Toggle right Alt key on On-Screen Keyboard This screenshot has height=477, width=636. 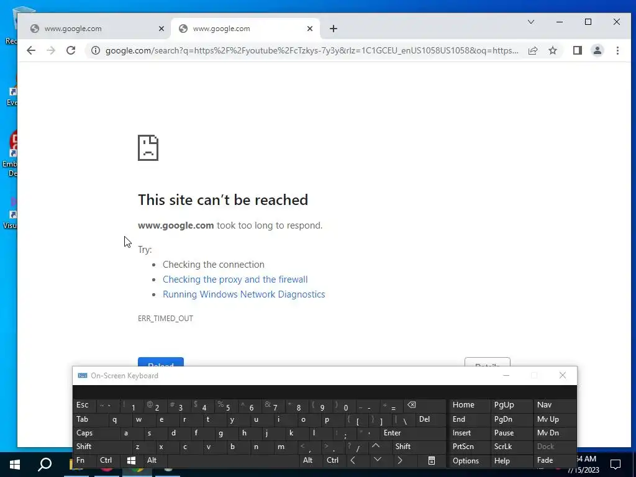pos(309,460)
